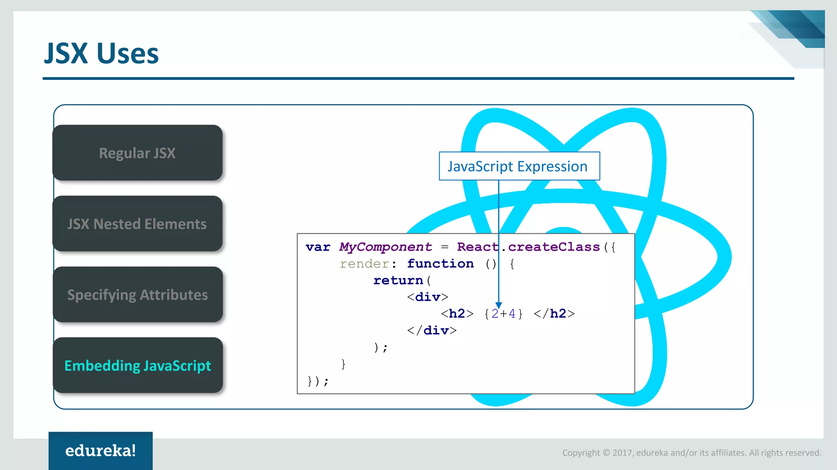The width and height of the screenshot is (837, 470).
Task: Choose the Specifying Attributes button
Action: tap(137, 295)
